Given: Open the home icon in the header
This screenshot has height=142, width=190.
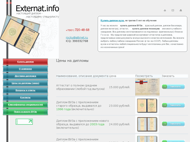Looking at the screenshot, I should pyautogui.click(x=165, y=10).
